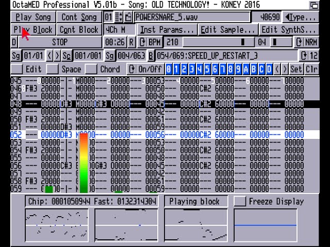Toggle track C on/off
The image size is (330, 247).
pos(261,69)
